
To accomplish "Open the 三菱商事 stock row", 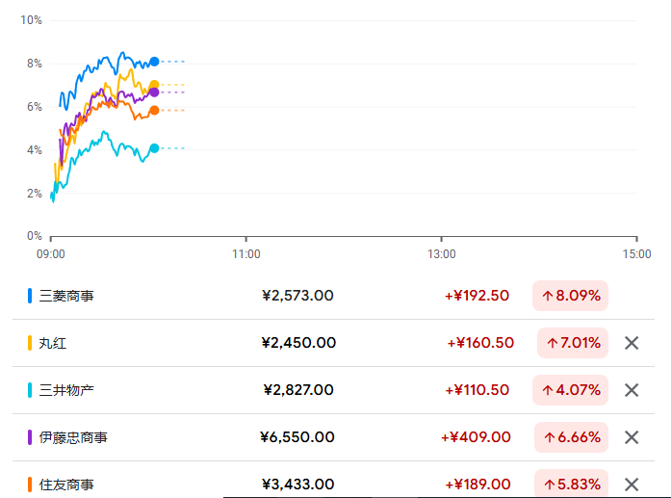I will click(x=66, y=296).
